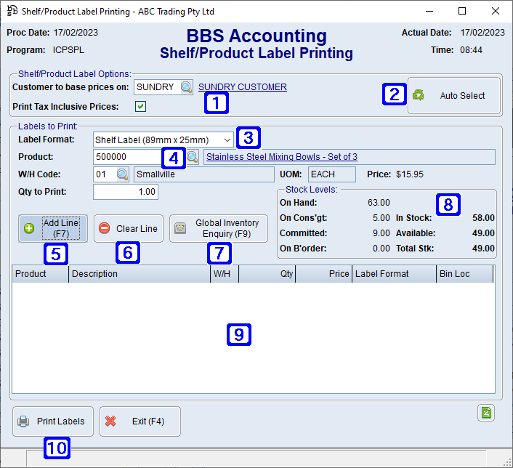Click the product lookup magnifier icon
The image size is (513, 468).
click(193, 157)
